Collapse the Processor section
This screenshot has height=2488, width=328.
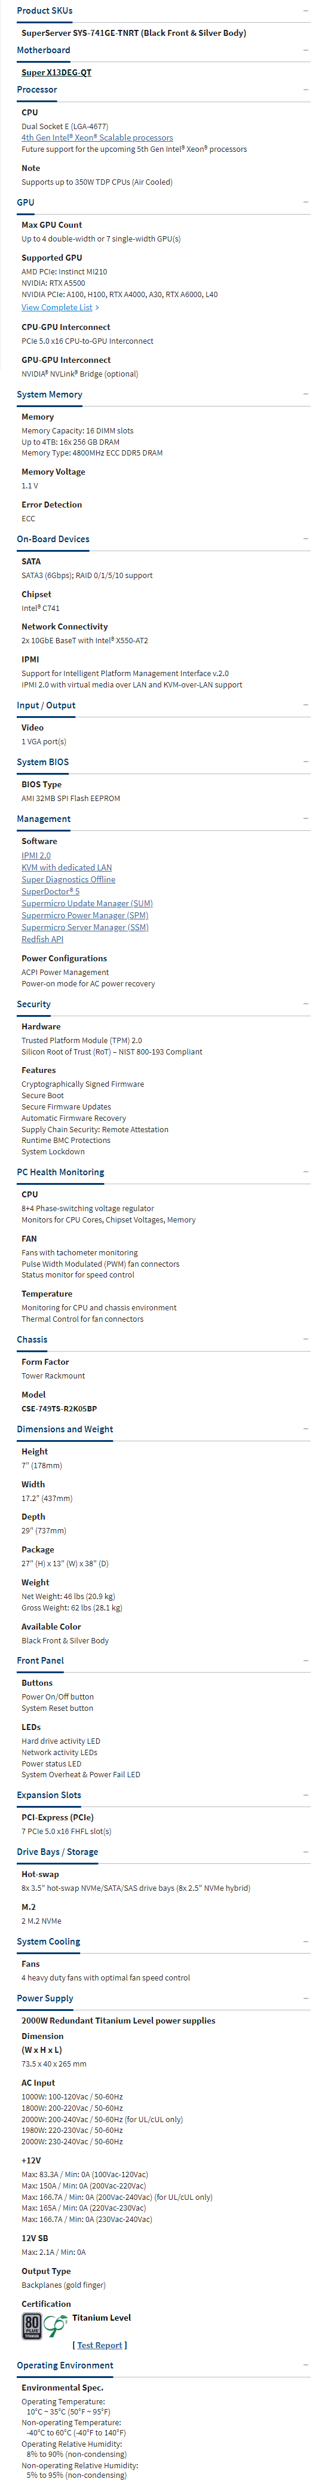point(306,90)
